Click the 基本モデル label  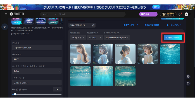[16, 54]
